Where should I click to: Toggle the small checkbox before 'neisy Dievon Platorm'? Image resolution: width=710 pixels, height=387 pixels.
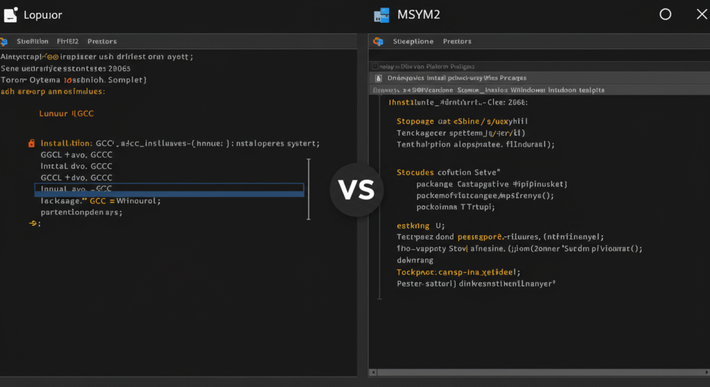(374, 66)
